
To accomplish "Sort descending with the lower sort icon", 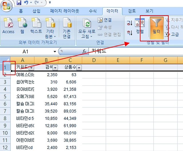I will 130,33.
